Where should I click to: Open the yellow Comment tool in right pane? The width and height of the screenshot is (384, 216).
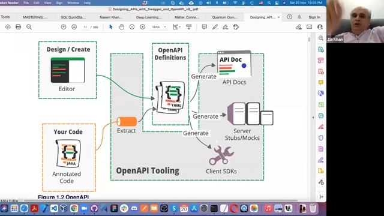pos(321,83)
